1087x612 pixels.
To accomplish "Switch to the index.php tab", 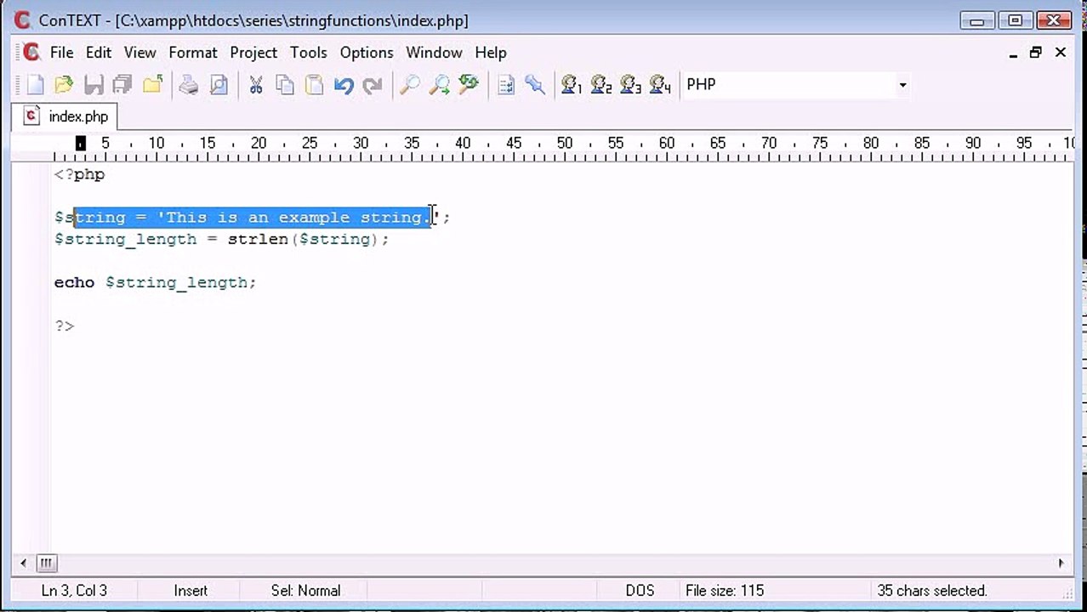I will point(66,116).
